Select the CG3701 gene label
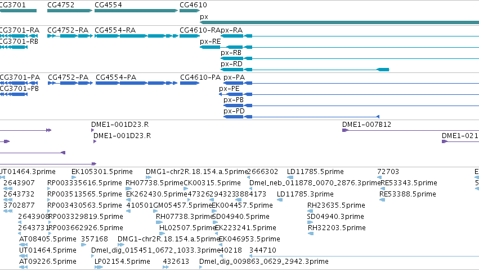Screen dimensions: 479x270 [x=13, y=5]
